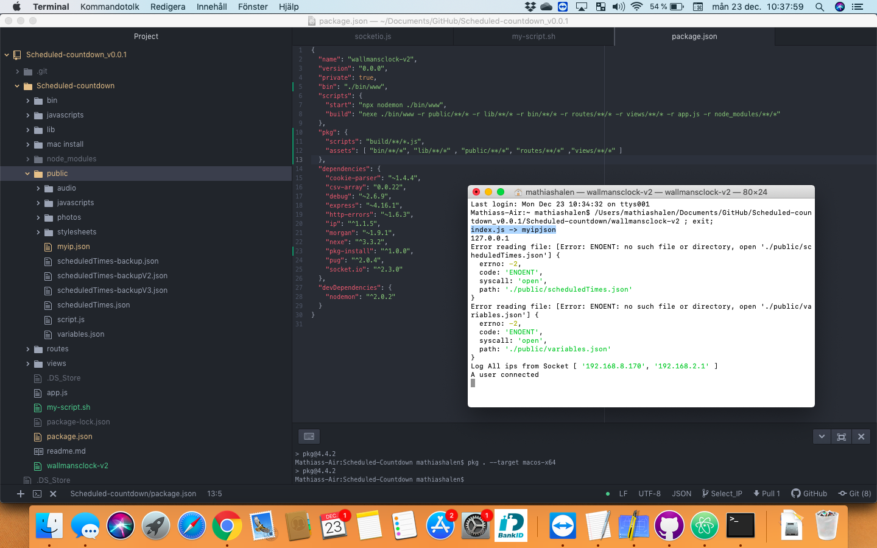
Task: Collapse the public folder
Action: coord(27,174)
